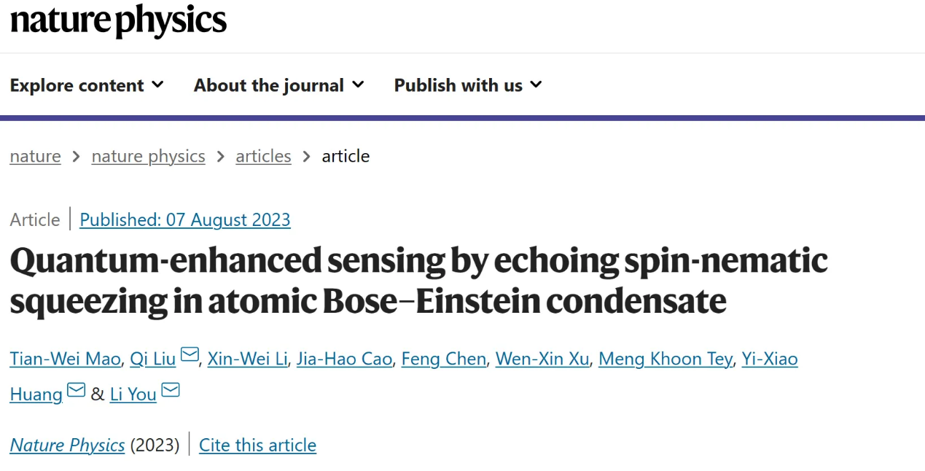Expand the Publish with us menu

(x=468, y=85)
